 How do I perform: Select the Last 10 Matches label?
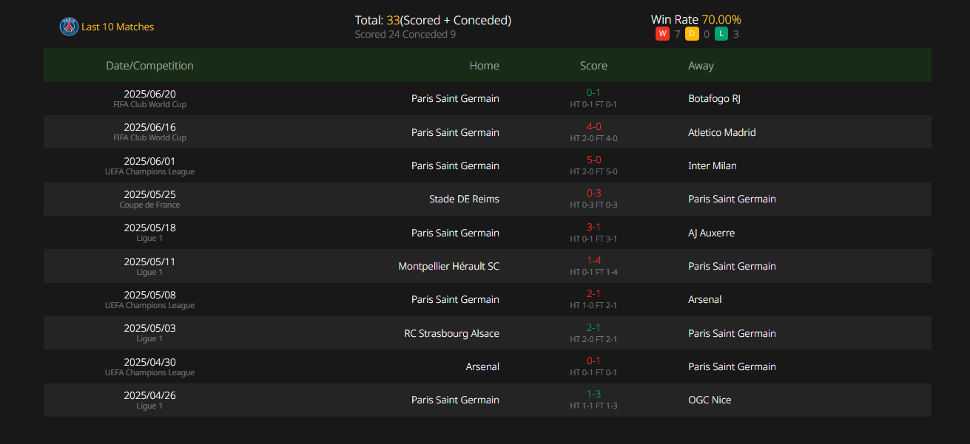tap(118, 27)
